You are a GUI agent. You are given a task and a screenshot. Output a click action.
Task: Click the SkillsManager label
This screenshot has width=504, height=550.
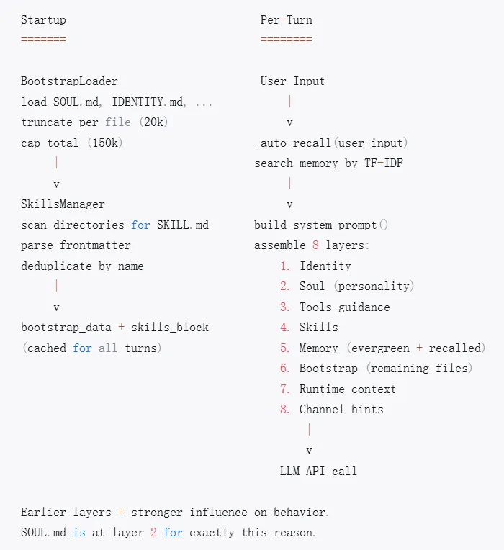[63, 204]
